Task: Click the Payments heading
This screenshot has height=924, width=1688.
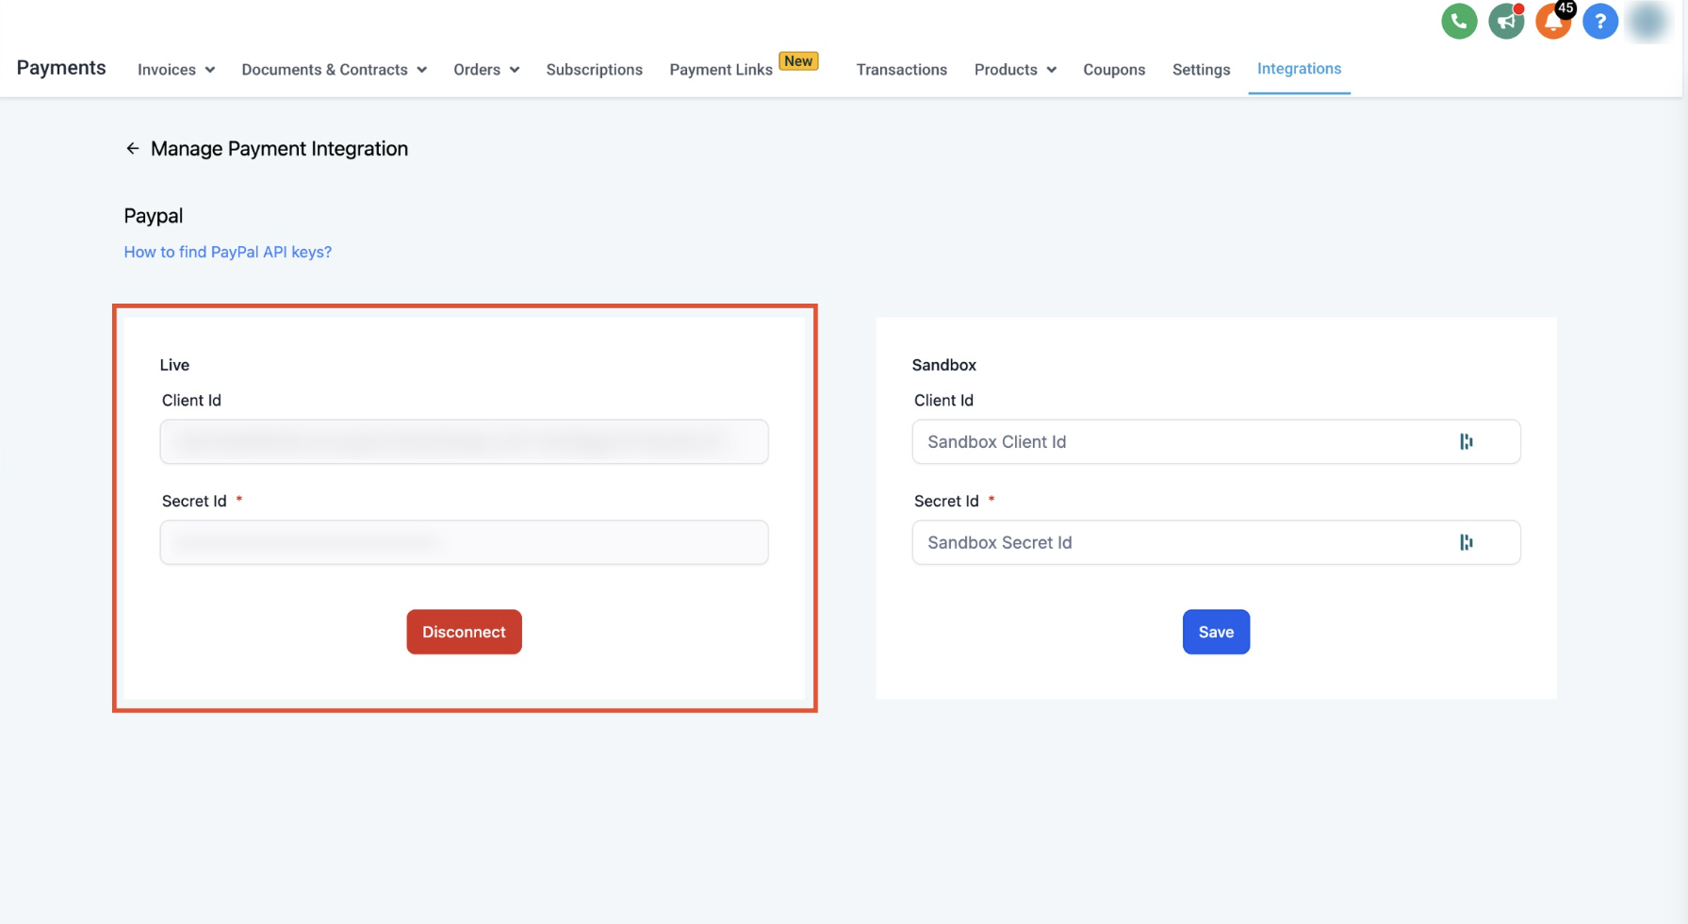Action: (61, 68)
